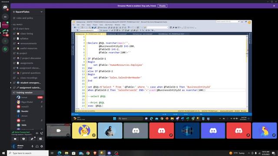Open File Explorer from taskbar
This screenshot has height=156, width=278.
pos(66,153)
